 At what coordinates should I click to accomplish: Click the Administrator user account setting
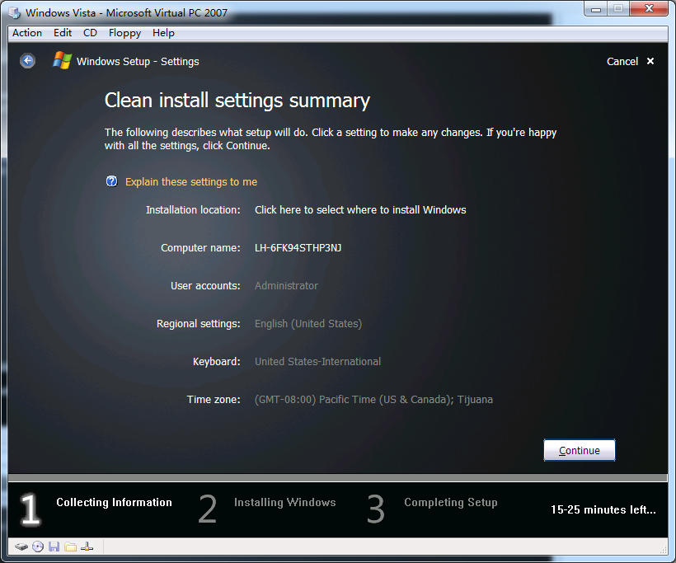[286, 286]
